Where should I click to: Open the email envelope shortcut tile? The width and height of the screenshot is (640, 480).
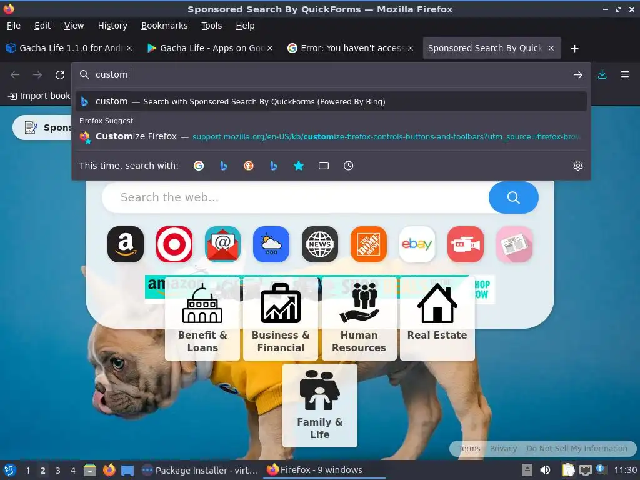pos(222,244)
